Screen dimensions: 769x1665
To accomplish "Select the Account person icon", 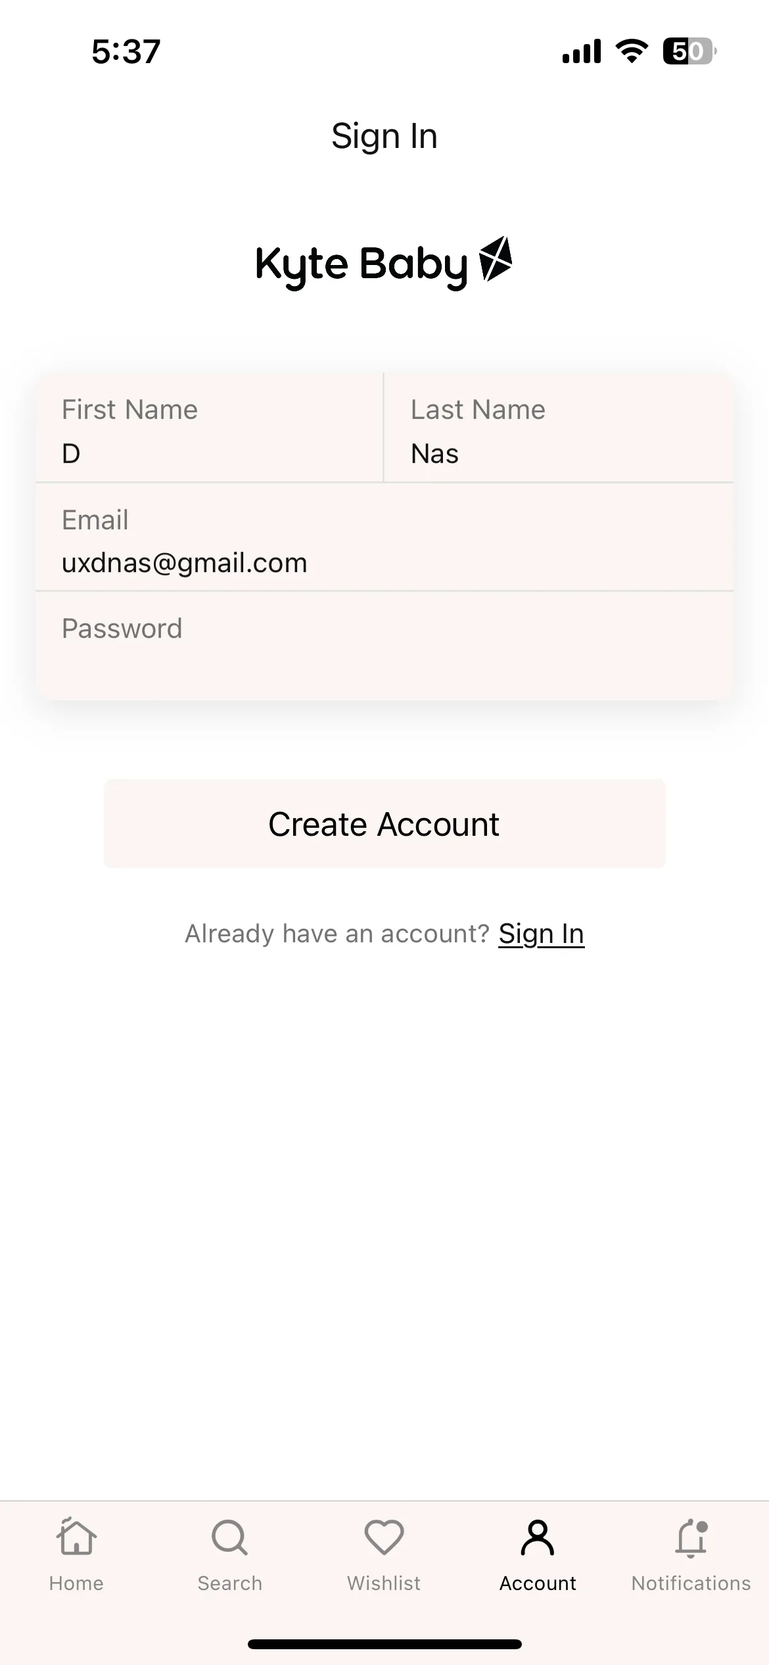I will (538, 1537).
